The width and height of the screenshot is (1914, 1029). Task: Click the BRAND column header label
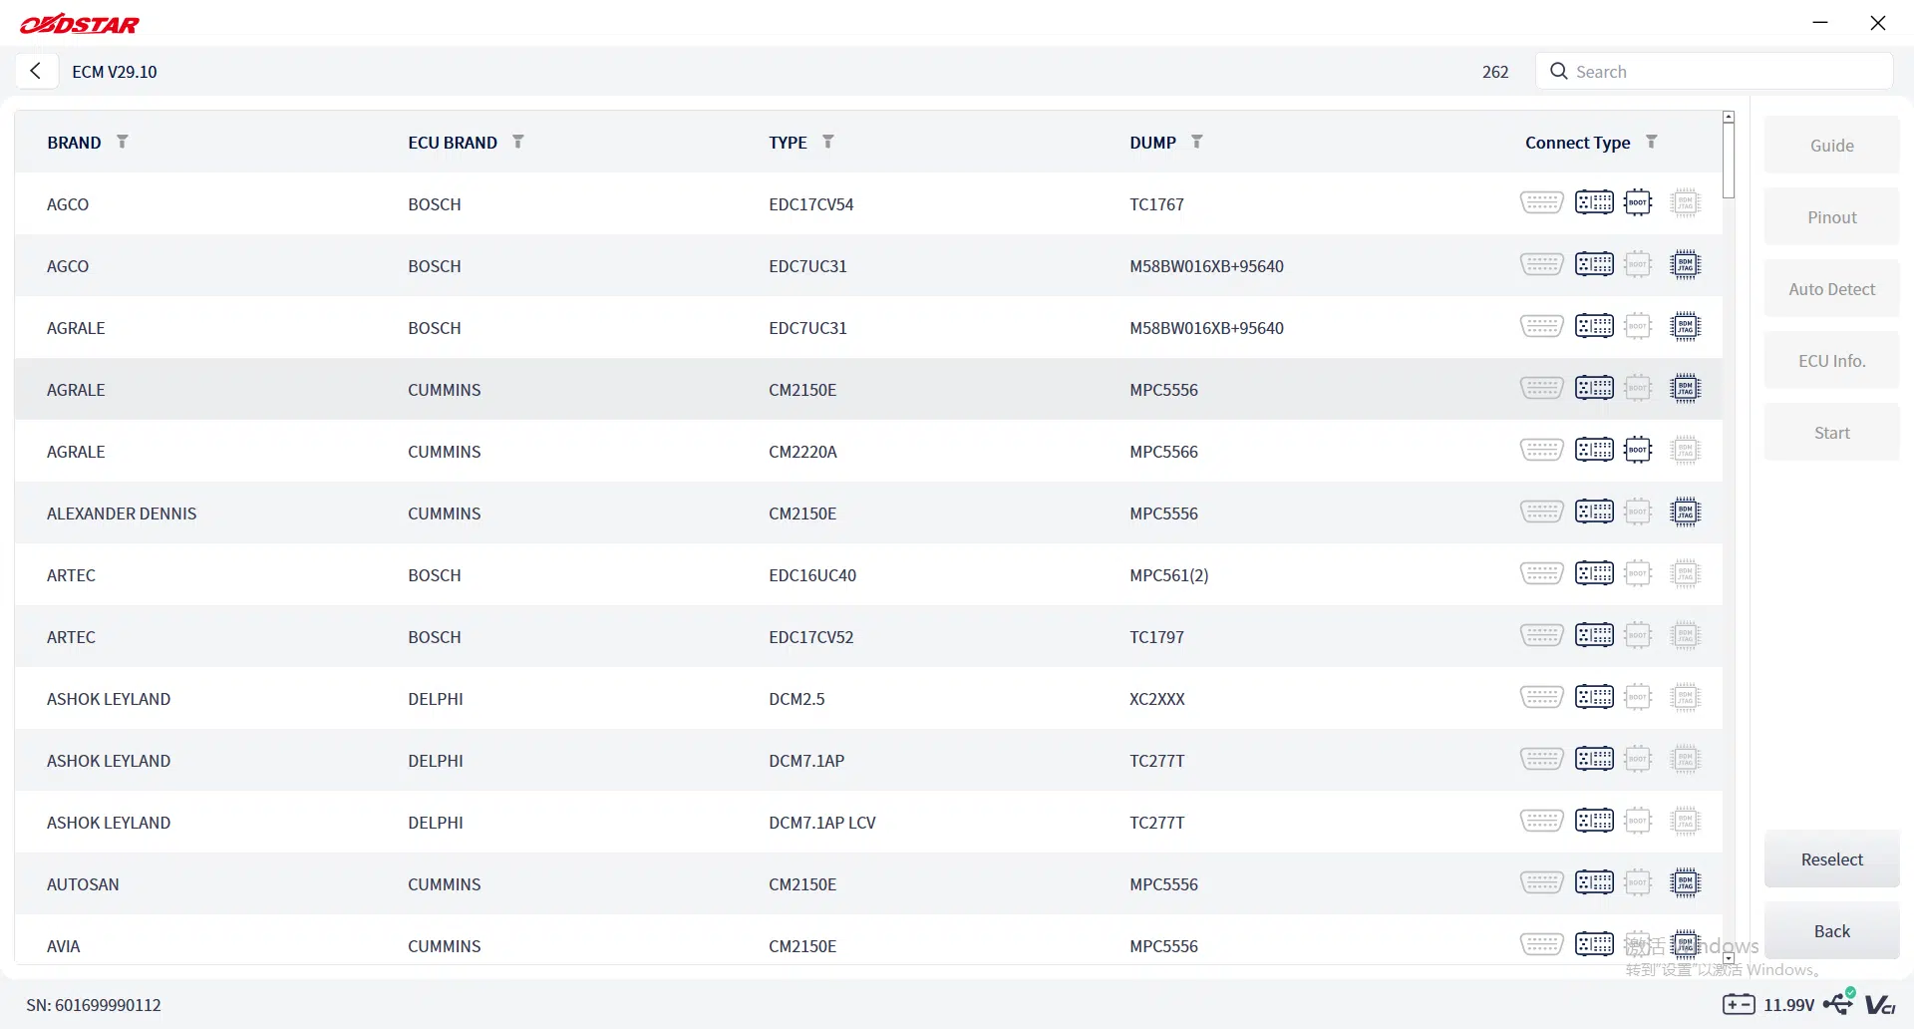point(74,143)
